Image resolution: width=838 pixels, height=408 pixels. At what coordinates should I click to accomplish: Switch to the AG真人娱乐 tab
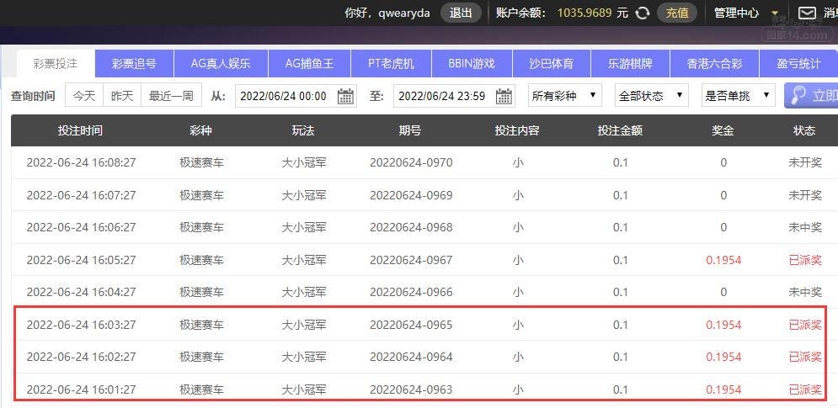click(221, 64)
